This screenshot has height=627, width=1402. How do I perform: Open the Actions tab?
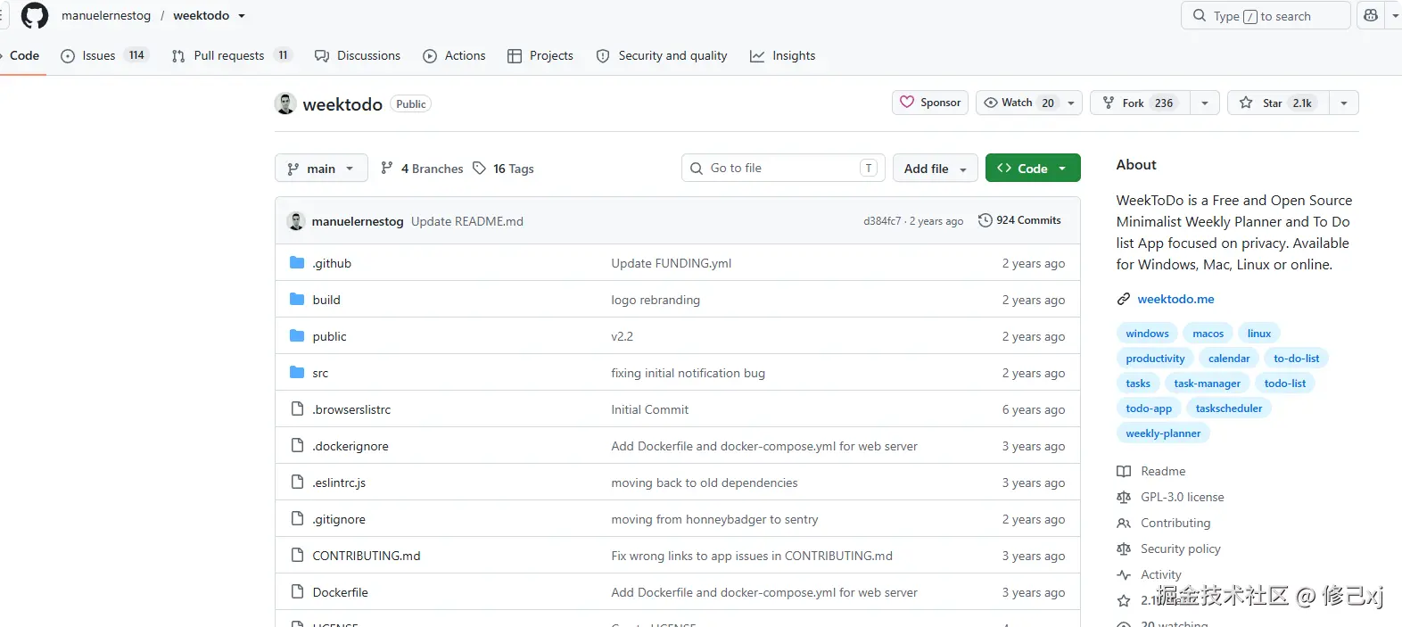pyautogui.click(x=454, y=55)
